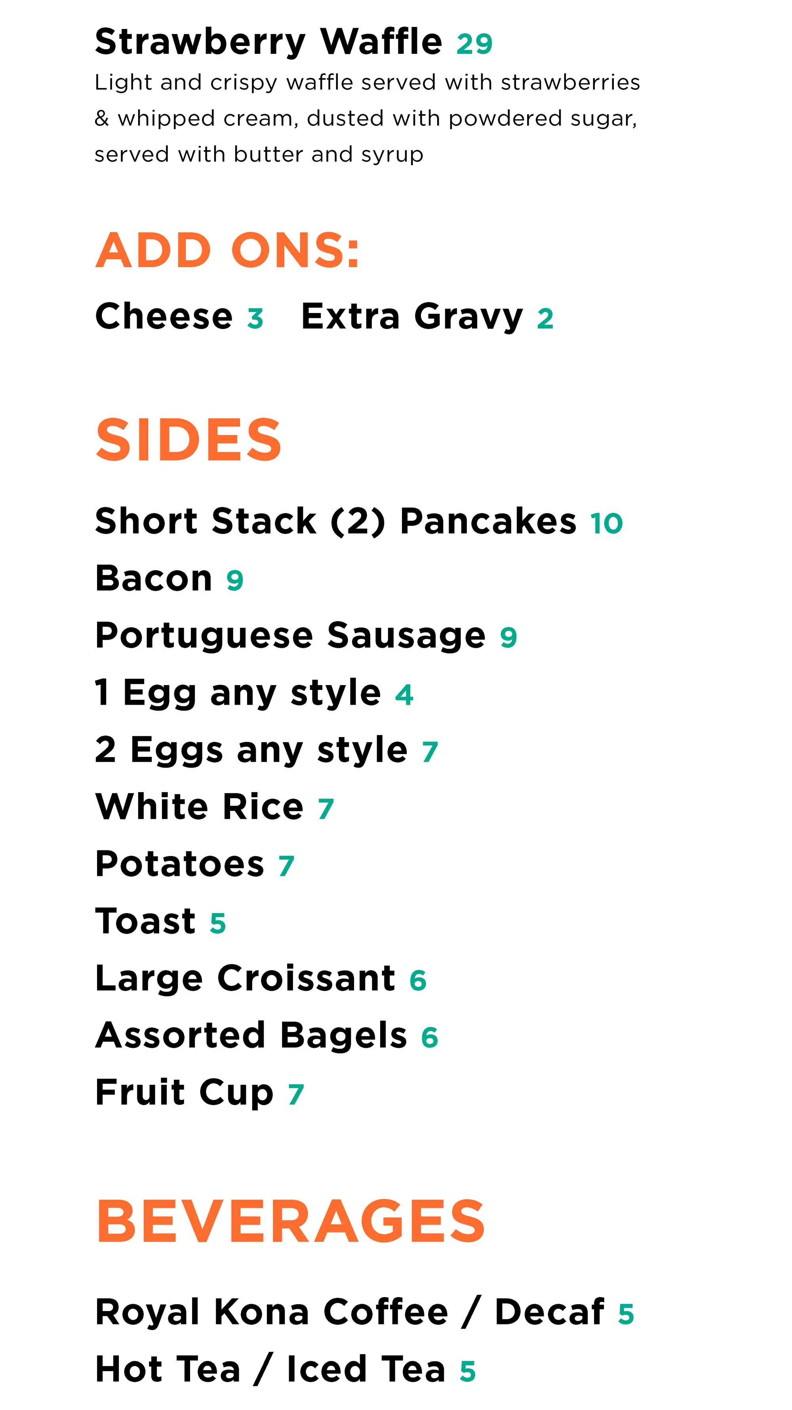Image resolution: width=792 pixels, height=1410 pixels.
Task: Click the Cheese add-on item
Action: coord(164,316)
